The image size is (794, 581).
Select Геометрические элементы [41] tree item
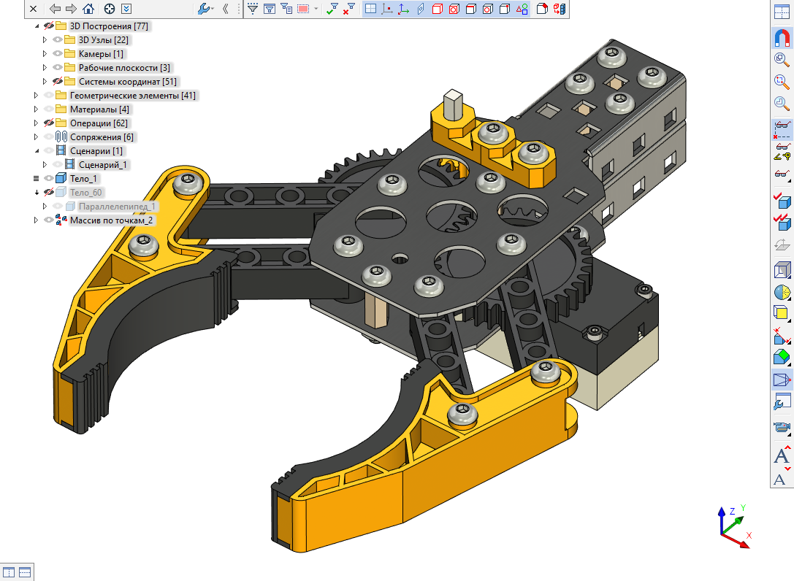click(x=132, y=96)
